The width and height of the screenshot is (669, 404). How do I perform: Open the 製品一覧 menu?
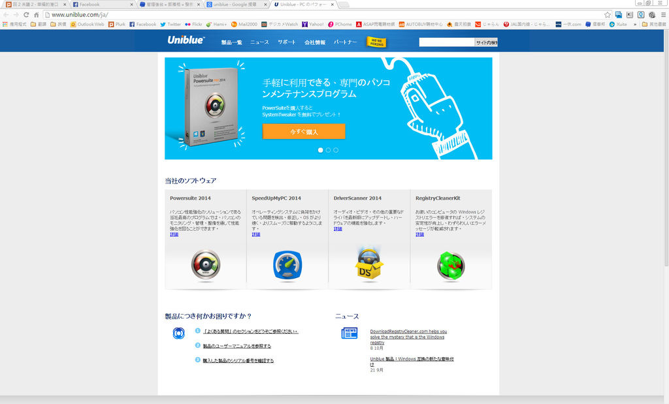[232, 42]
